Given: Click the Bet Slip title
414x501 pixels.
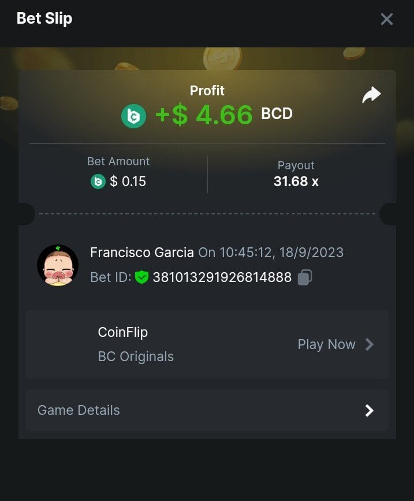Looking at the screenshot, I should click(x=44, y=18).
